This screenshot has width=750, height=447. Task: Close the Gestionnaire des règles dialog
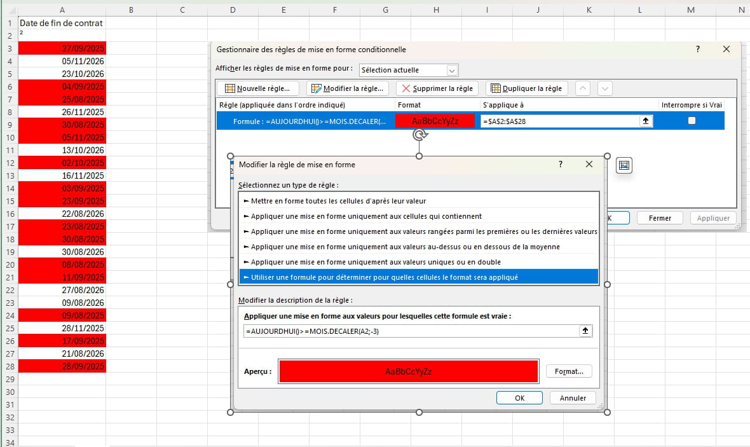pos(726,49)
